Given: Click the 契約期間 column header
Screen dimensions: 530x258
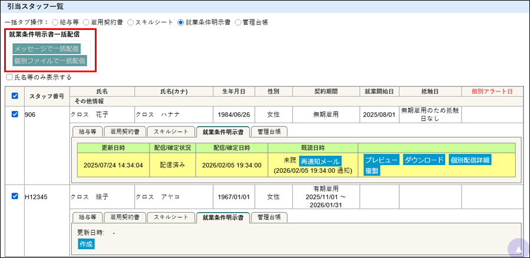Looking at the screenshot, I should (x=326, y=92).
